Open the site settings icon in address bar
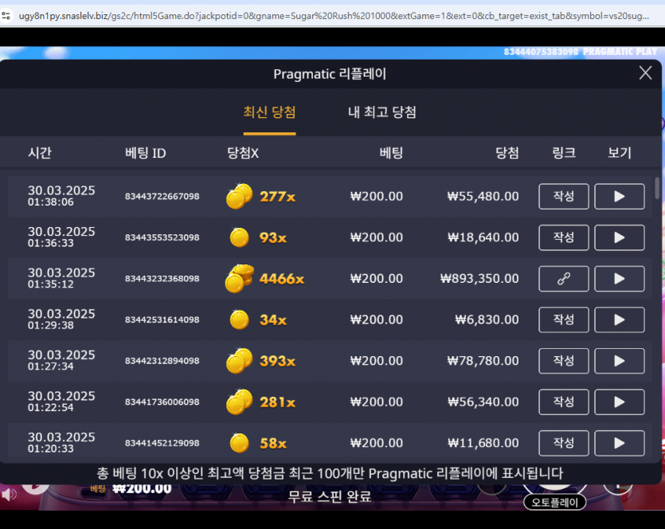 pos(6,16)
